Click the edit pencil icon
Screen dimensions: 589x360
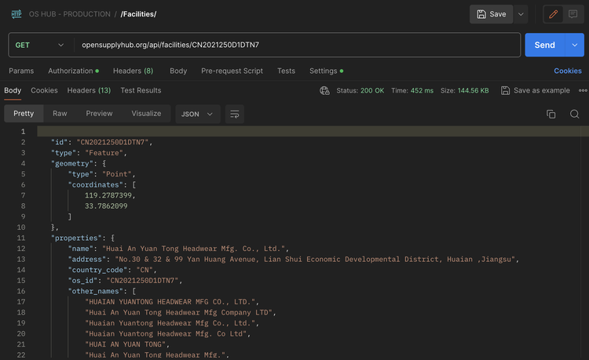point(554,14)
